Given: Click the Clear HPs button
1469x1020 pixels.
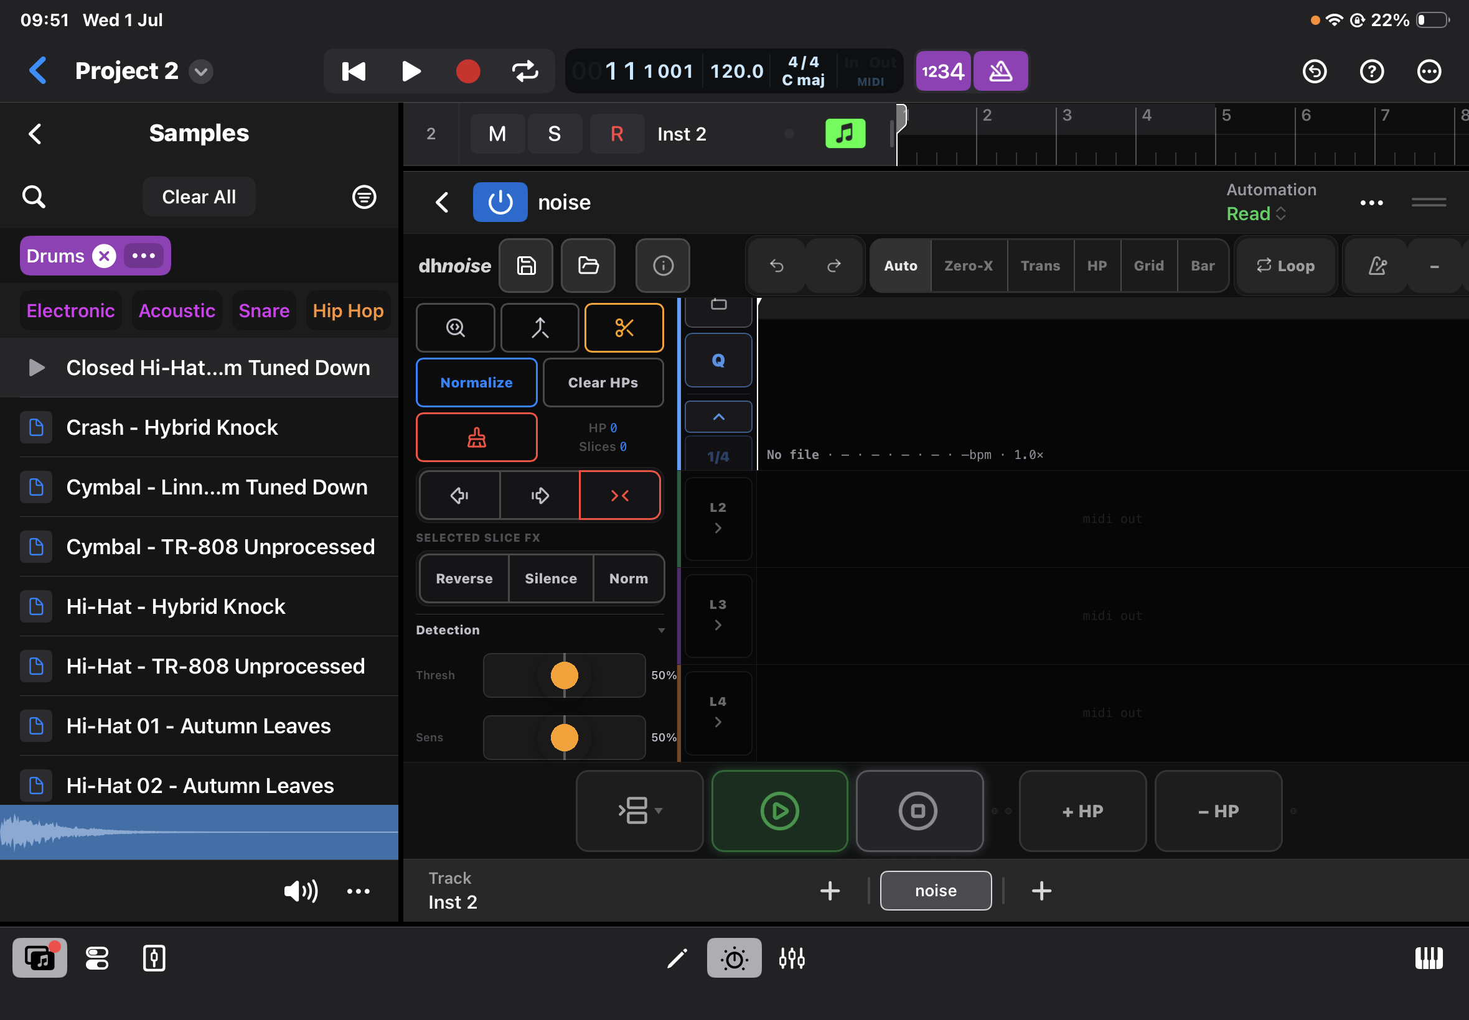Looking at the screenshot, I should (603, 382).
